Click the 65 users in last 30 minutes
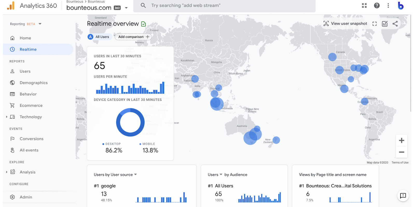Image resolution: width=415 pixels, height=207 pixels. pos(100,66)
